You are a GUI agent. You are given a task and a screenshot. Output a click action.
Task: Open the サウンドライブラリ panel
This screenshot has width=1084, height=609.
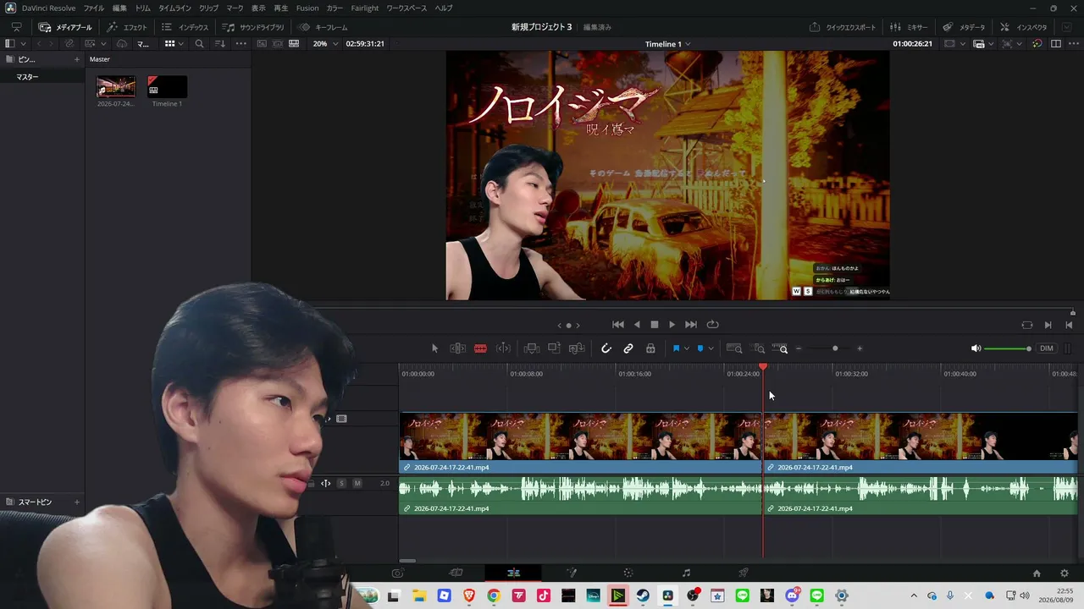pyautogui.click(x=253, y=27)
